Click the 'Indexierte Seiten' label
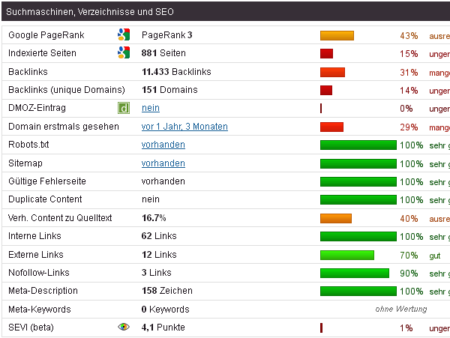Viewport: 450px width, 338px height. tap(42, 53)
